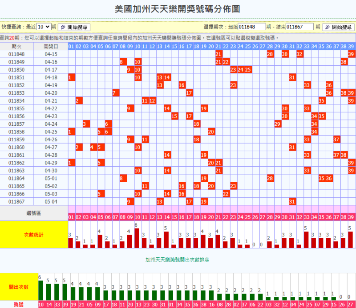Click the yellow 次數統計 label
Screen dimensions: 356x308
34,235
